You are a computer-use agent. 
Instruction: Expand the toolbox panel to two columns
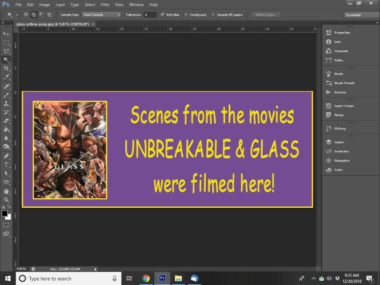click(3, 23)
